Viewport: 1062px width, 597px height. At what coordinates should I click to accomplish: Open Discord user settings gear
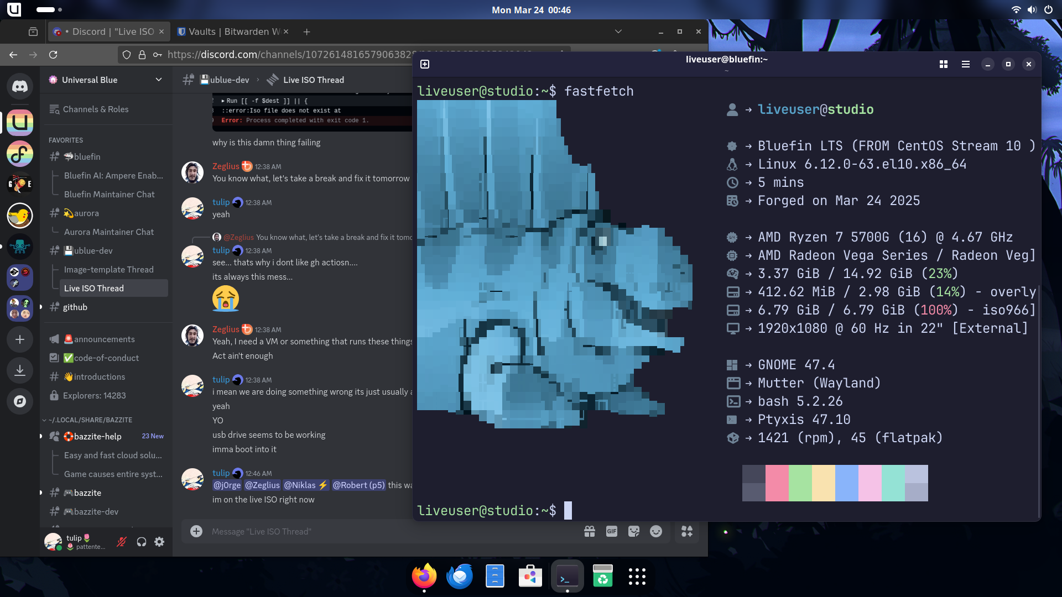[159, 542]
